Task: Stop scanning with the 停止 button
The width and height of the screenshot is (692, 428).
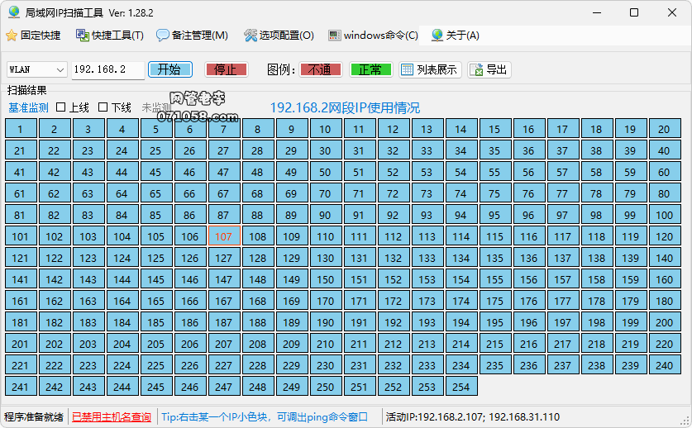Action: [x=227, y=69]
